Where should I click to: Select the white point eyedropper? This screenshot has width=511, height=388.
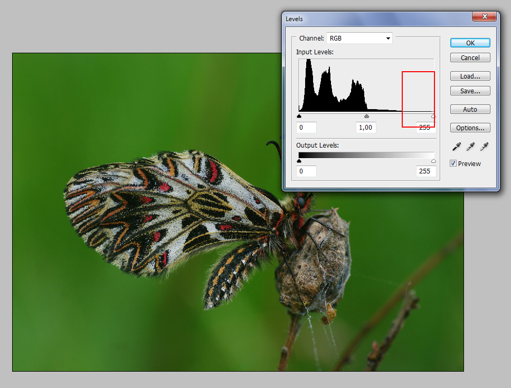(484, 146)
